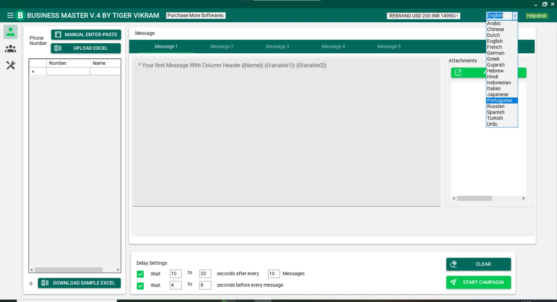Choose Hindi from the language list

click(502, 77)
